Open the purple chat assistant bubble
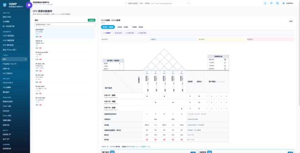Viewport: 300px width, 153px height. pos(29,5)
